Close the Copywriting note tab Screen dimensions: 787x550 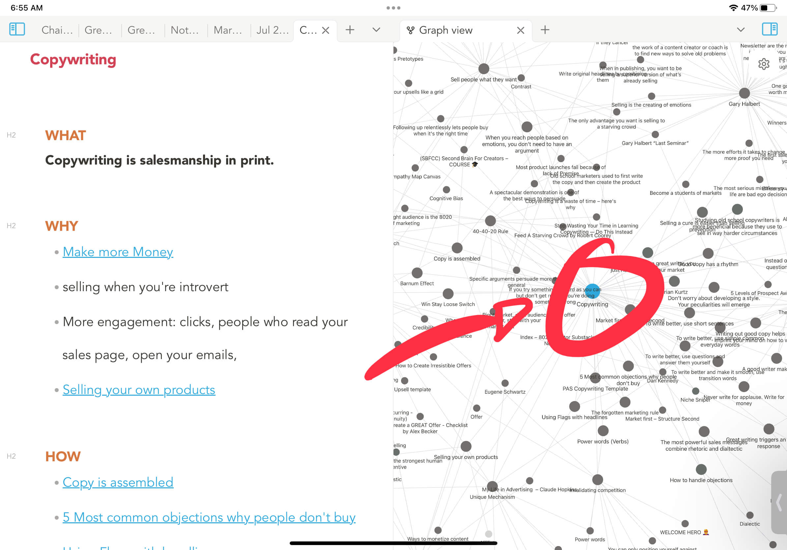point(326,31)
